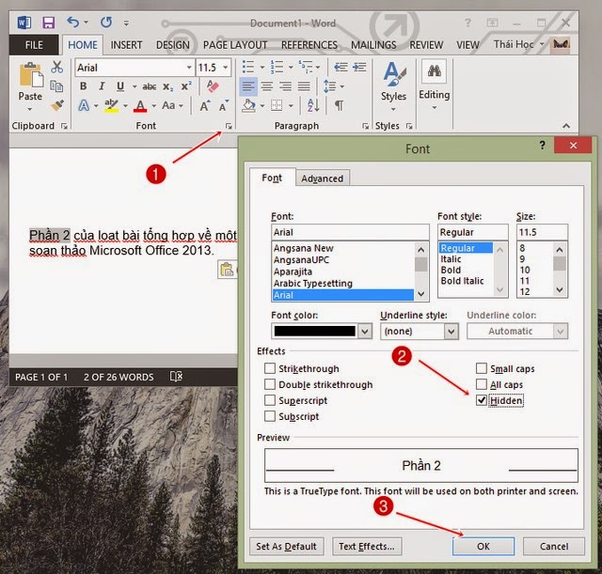Switch to the PAGE LAYOUT tab
The width and height of the screenshot is (602, 574).
(x=235, y=45)
